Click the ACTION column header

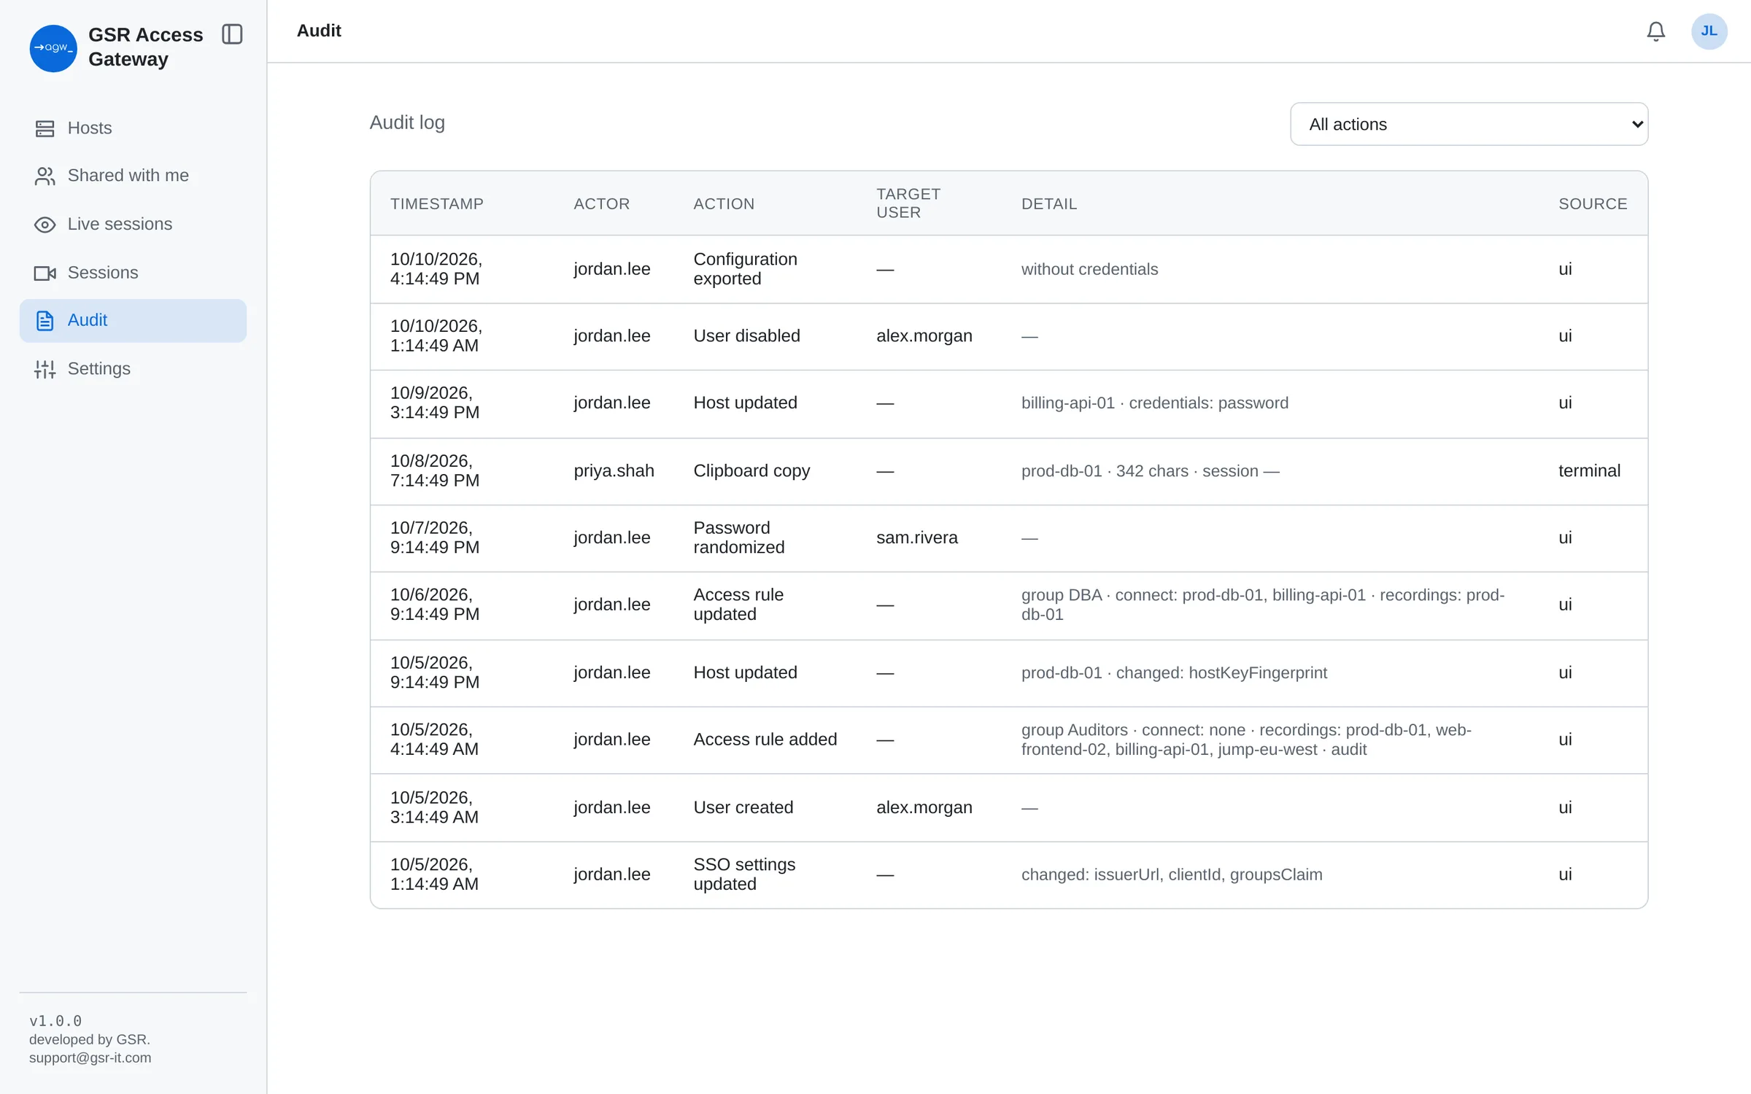[724, 203]
